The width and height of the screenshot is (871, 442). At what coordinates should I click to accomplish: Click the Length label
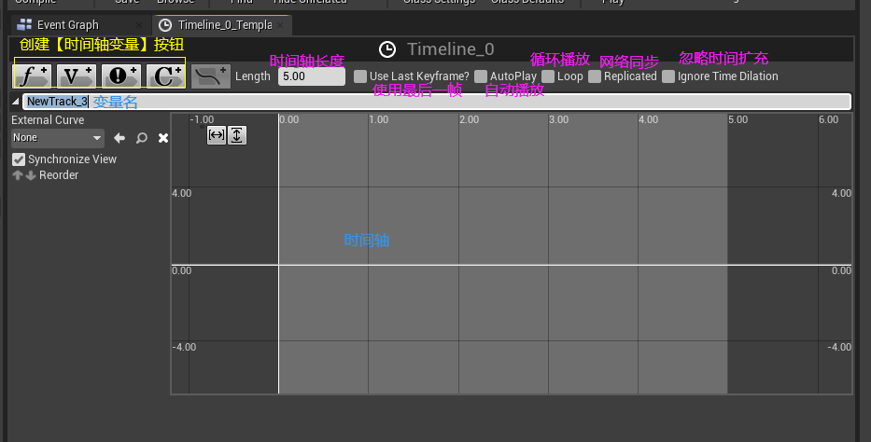[x=253, y=76]
